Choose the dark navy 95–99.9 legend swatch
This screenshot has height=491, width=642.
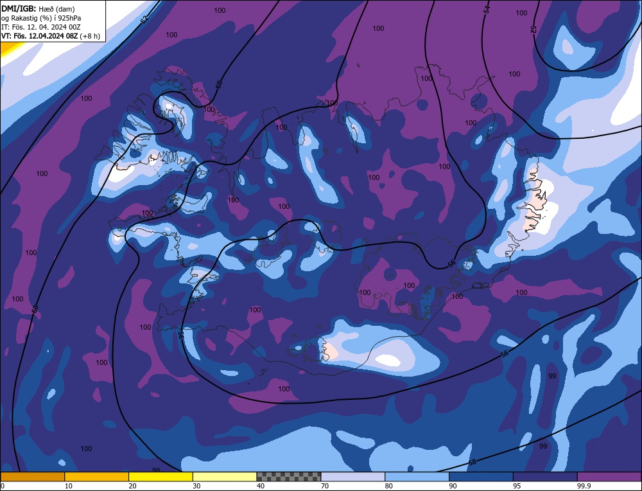(x=545, y=476)
